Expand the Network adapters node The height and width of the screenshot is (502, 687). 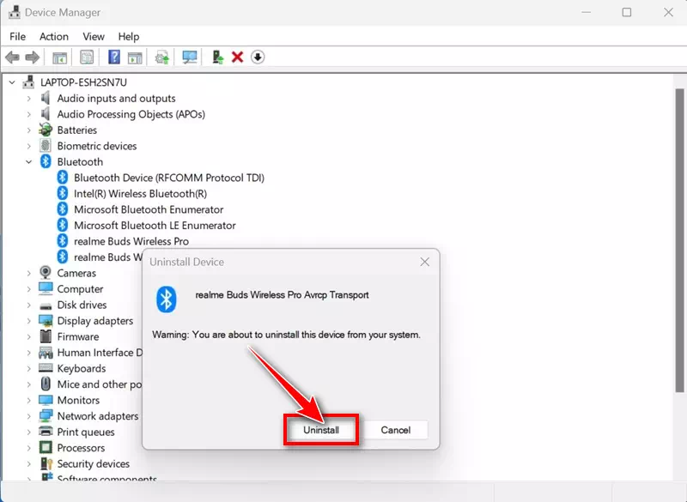29,416
